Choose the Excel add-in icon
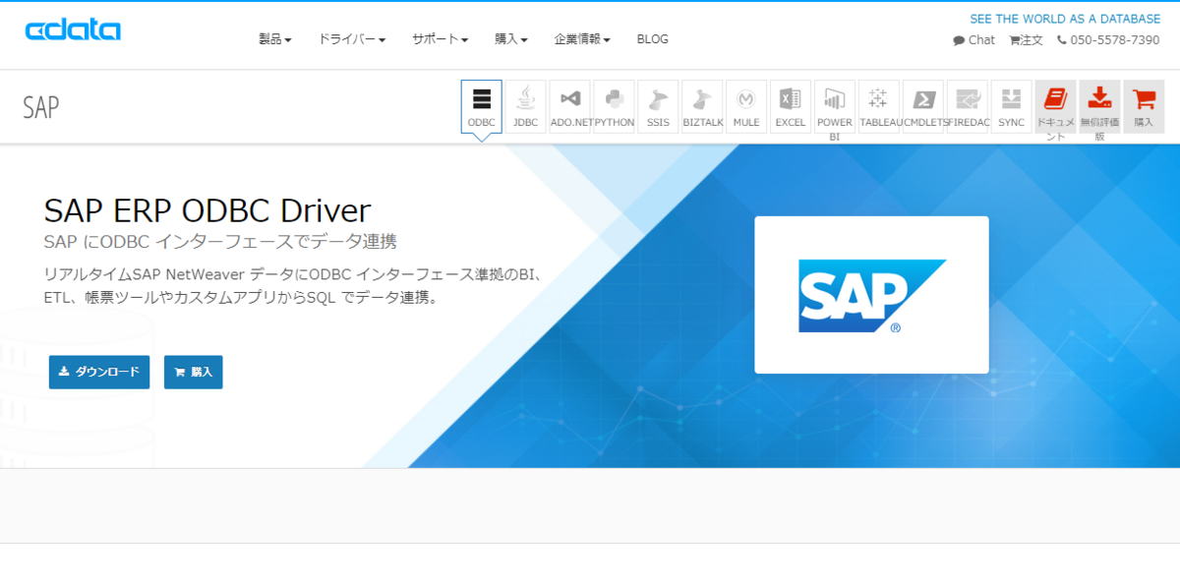The height and width of the screenshot is (585, 1180). (x=791, y=106)
